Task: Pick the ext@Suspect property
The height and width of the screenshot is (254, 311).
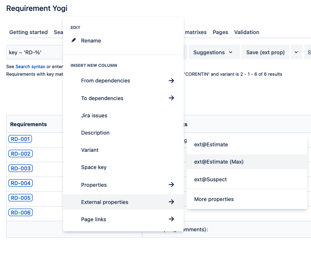Action: [x=210, y=180]
